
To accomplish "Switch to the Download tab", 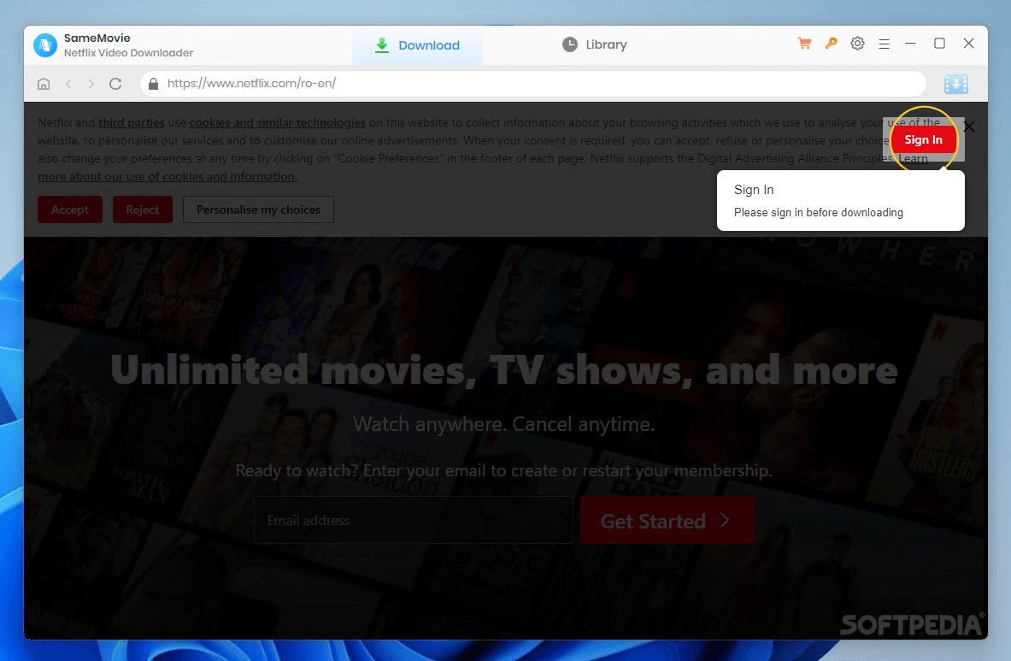I will point(417,45).
